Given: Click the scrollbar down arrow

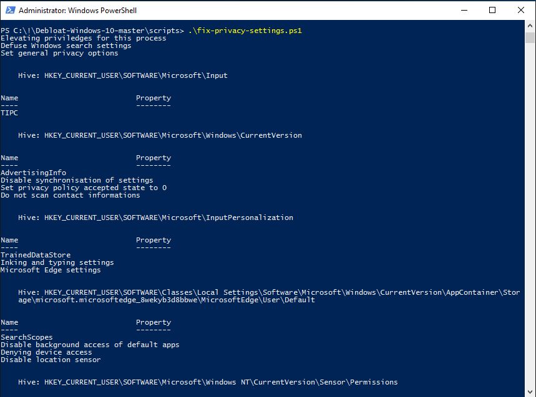Looking at the screenshot, I should pyautogui.click(x=530, y=391).
